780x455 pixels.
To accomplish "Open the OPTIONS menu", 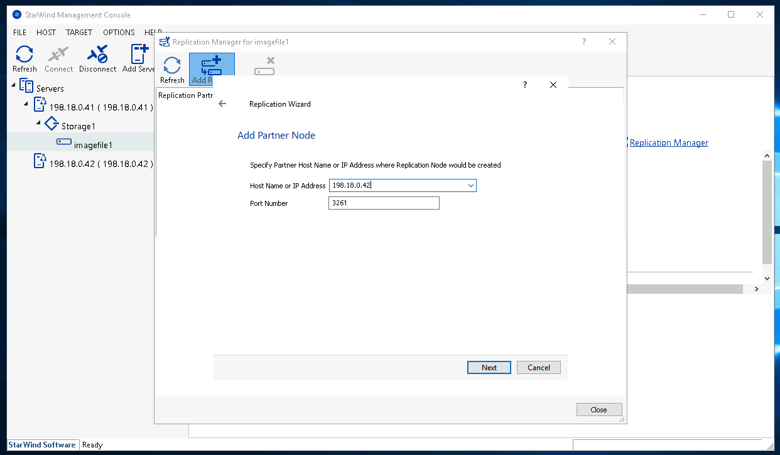I will pyautogui.click(x=119, y=32).
